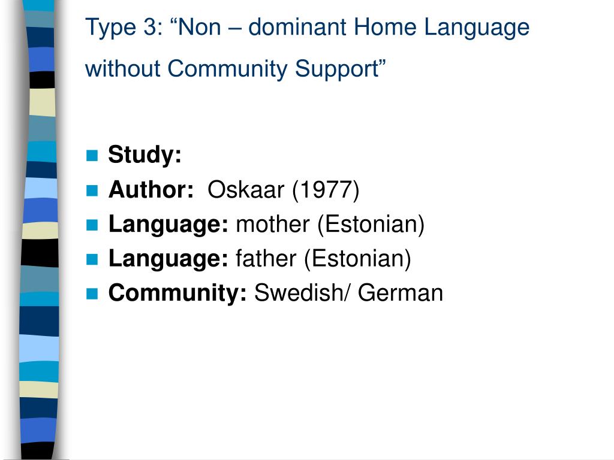Click the bold "Community:" label

(x=177, y=293)
